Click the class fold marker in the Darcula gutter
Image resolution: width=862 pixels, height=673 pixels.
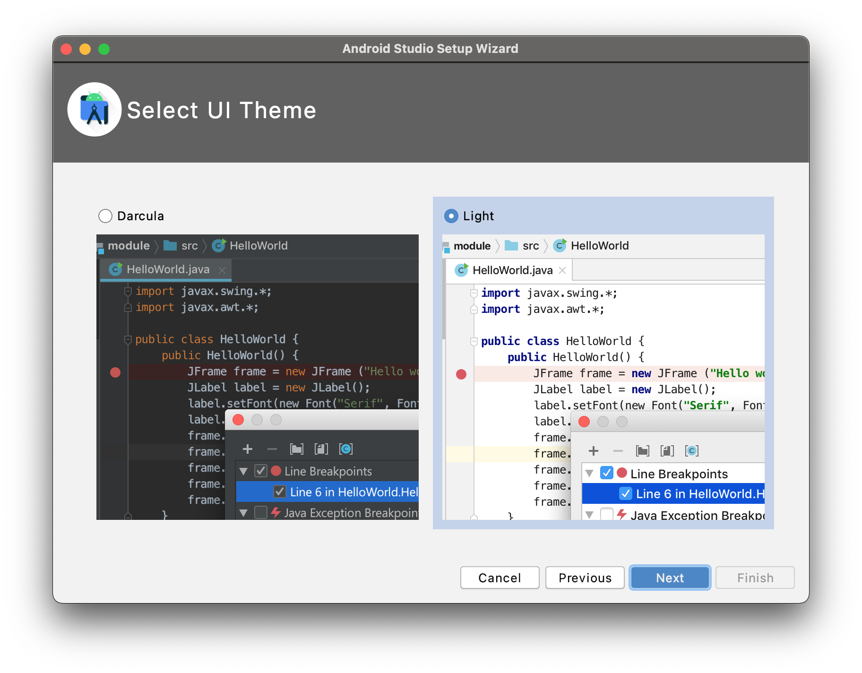(x=128, y=339)
